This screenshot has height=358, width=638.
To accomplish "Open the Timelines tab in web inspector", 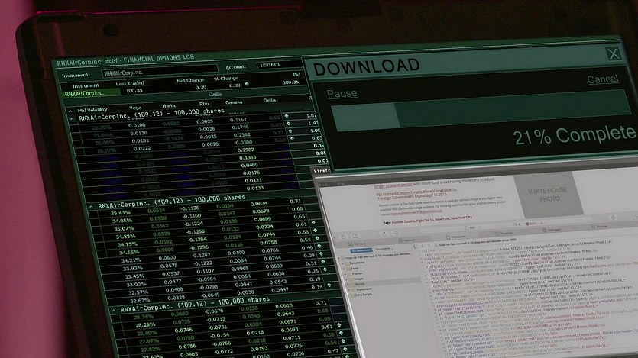I will coord(504,234).
